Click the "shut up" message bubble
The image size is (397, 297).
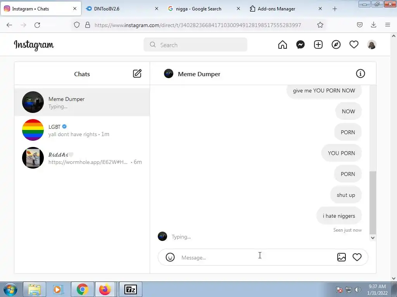[346, 195]
